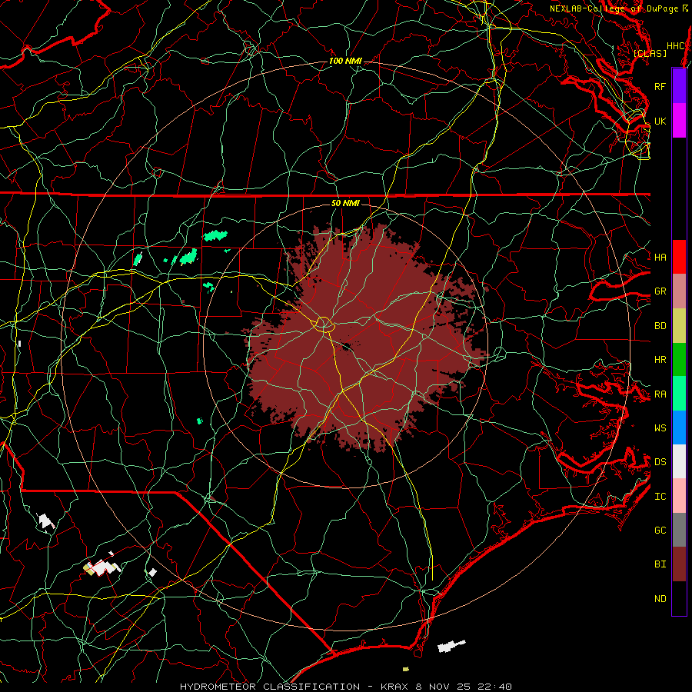This screenshot has height=692, width=692.
Task: Click the KRAX radar site center circle
Action: [x=324, y=324]
